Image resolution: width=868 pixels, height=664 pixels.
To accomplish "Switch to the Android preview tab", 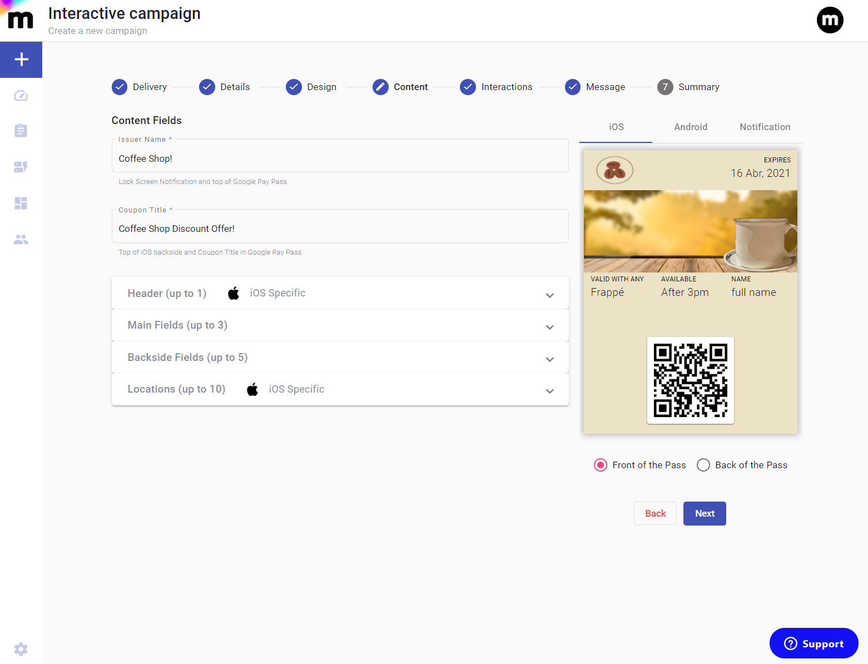I will [x=691, y=127].
